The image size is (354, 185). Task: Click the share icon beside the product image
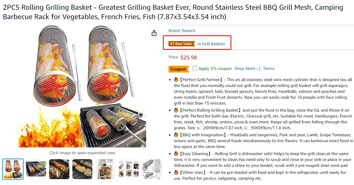coord(154,33)
